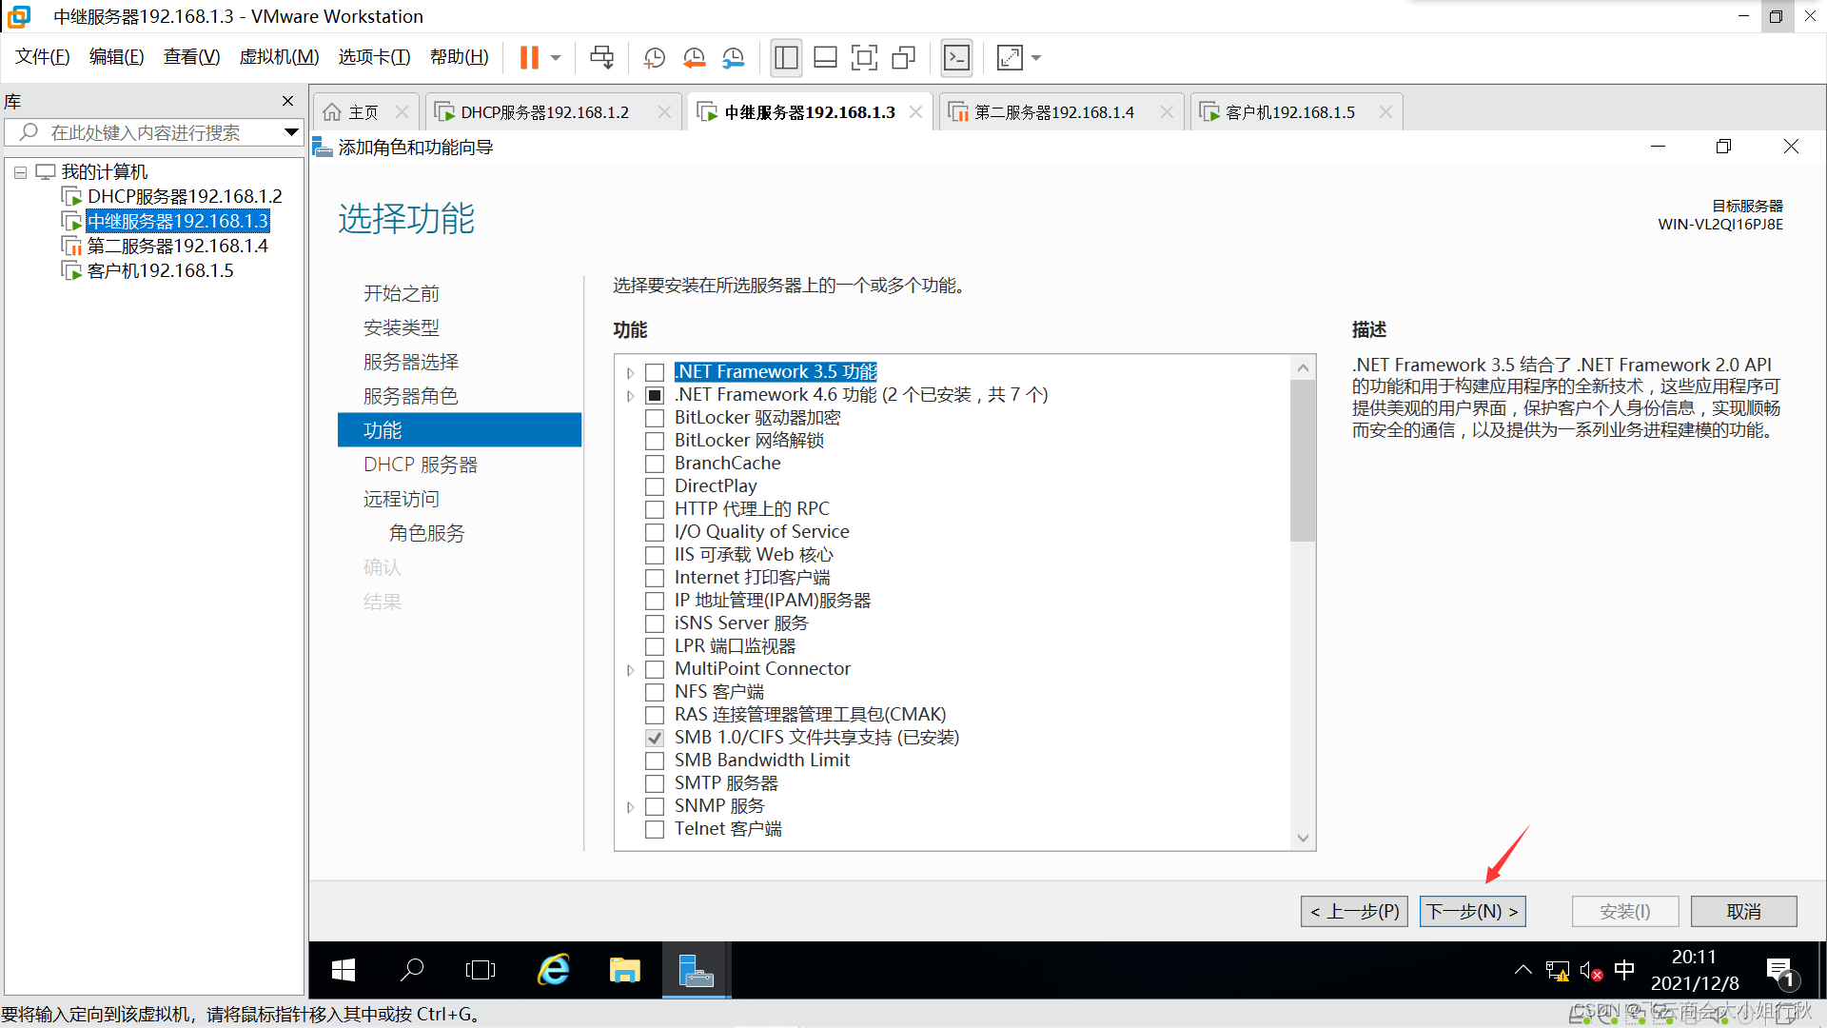Open Internet Explorer in guest taskbar
This screenshot has width=1827, height=1028.
coord(554,970)
